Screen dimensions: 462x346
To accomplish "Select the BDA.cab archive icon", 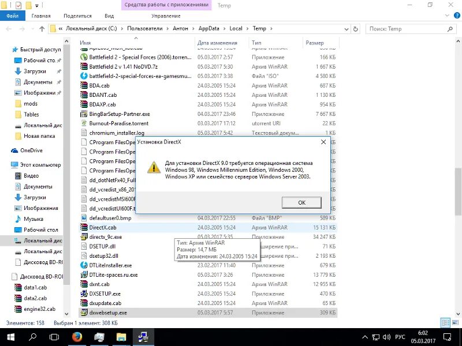I will [x=84, y=85].
